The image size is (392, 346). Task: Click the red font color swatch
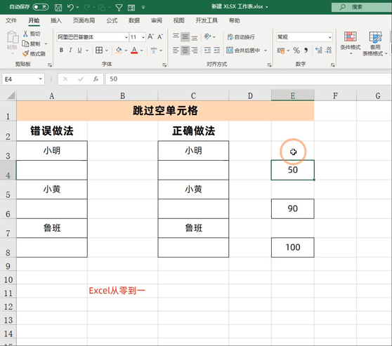[x=134, y=51]
